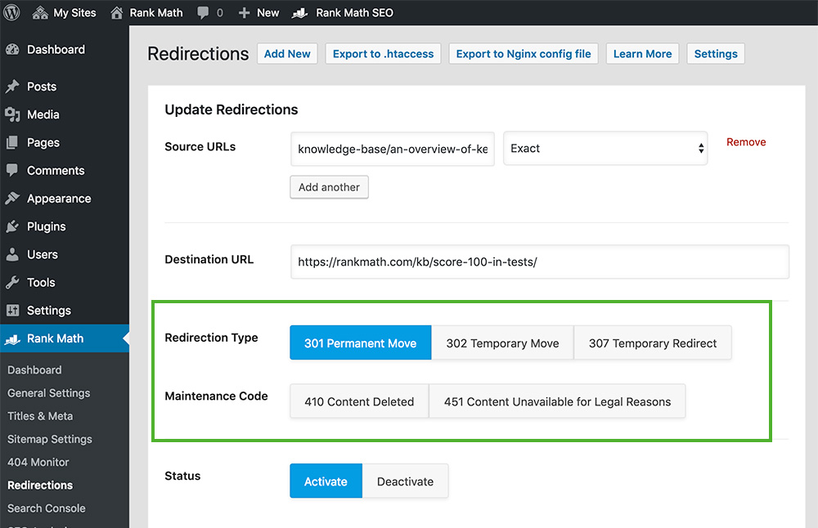Open Rank Math menu item
The width and height of the screenshot is (818, 528).
(56, 338)
